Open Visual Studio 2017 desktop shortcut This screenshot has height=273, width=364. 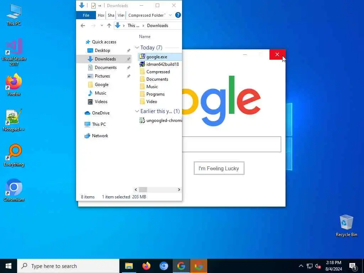[14, 53]
